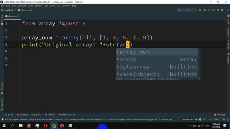Open the TODO tool window

coord(36,115)
